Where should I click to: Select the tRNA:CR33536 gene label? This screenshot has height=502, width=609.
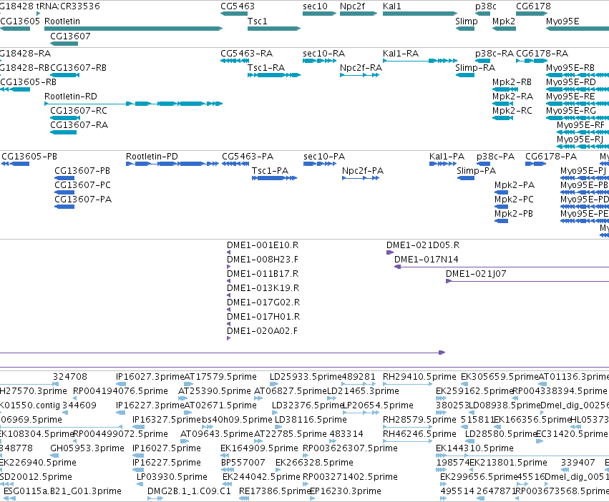pyautogui.click(x=68, y=6)
